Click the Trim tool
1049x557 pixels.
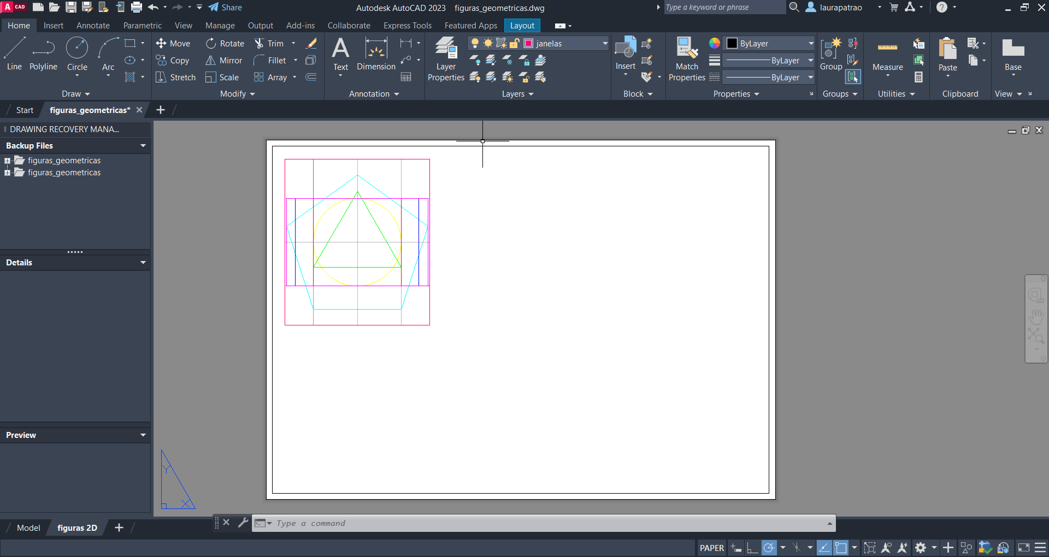pos(269,44)
